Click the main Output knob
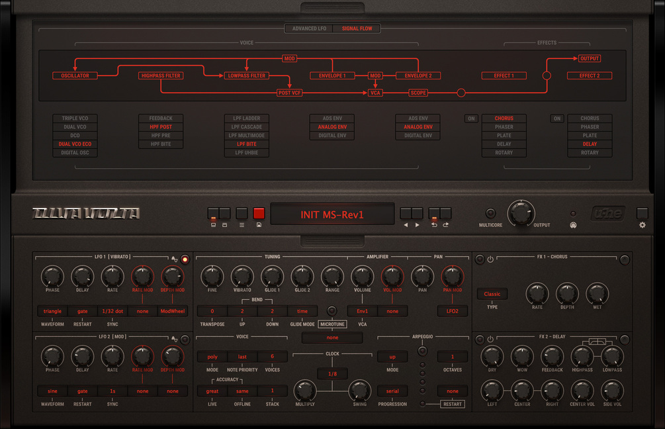Screen dimensions: 665x429 [521, 213]
